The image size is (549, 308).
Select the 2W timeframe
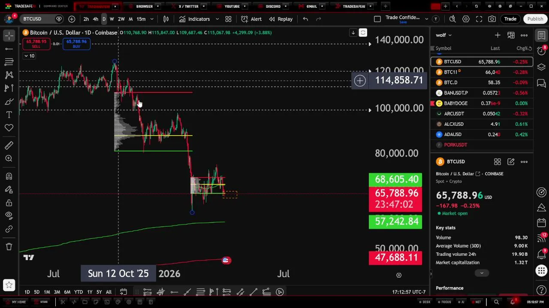pyautogui.click(x=121, y=19)
